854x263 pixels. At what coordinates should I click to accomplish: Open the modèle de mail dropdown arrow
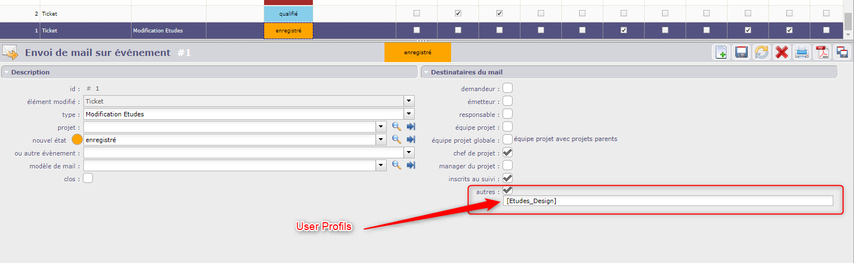coord(382,166)
